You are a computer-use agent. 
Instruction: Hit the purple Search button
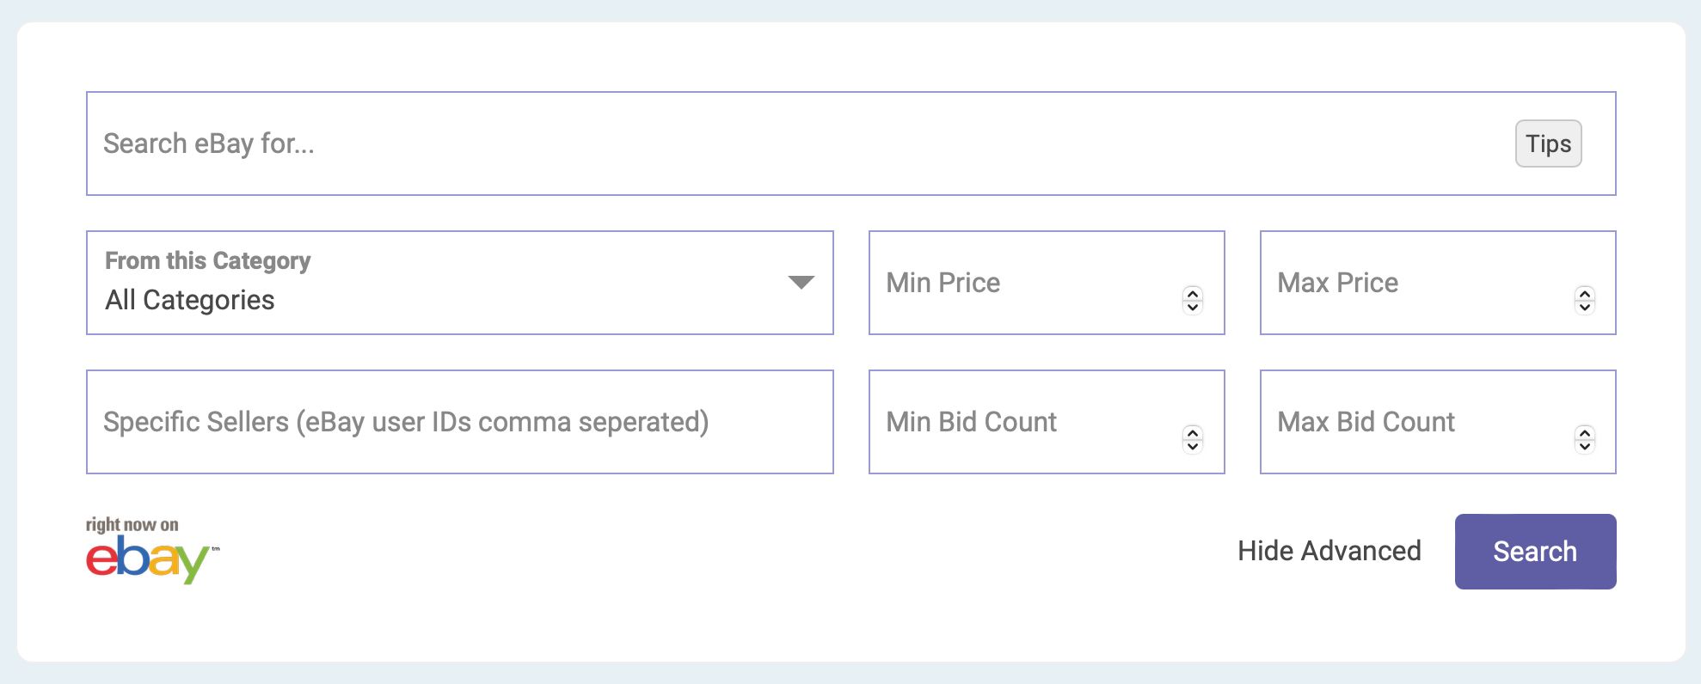point(1535,552)
